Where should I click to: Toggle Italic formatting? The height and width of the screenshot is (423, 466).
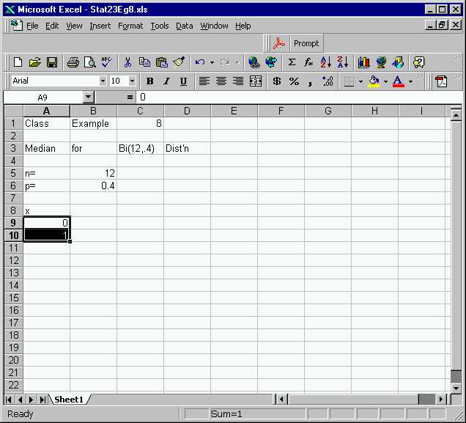166,81
